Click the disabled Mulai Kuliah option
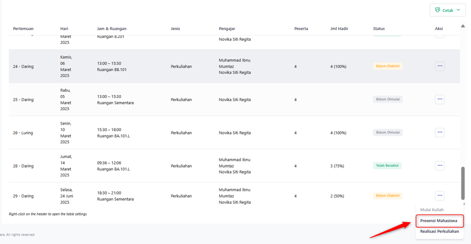 click(x=431, y=210)
